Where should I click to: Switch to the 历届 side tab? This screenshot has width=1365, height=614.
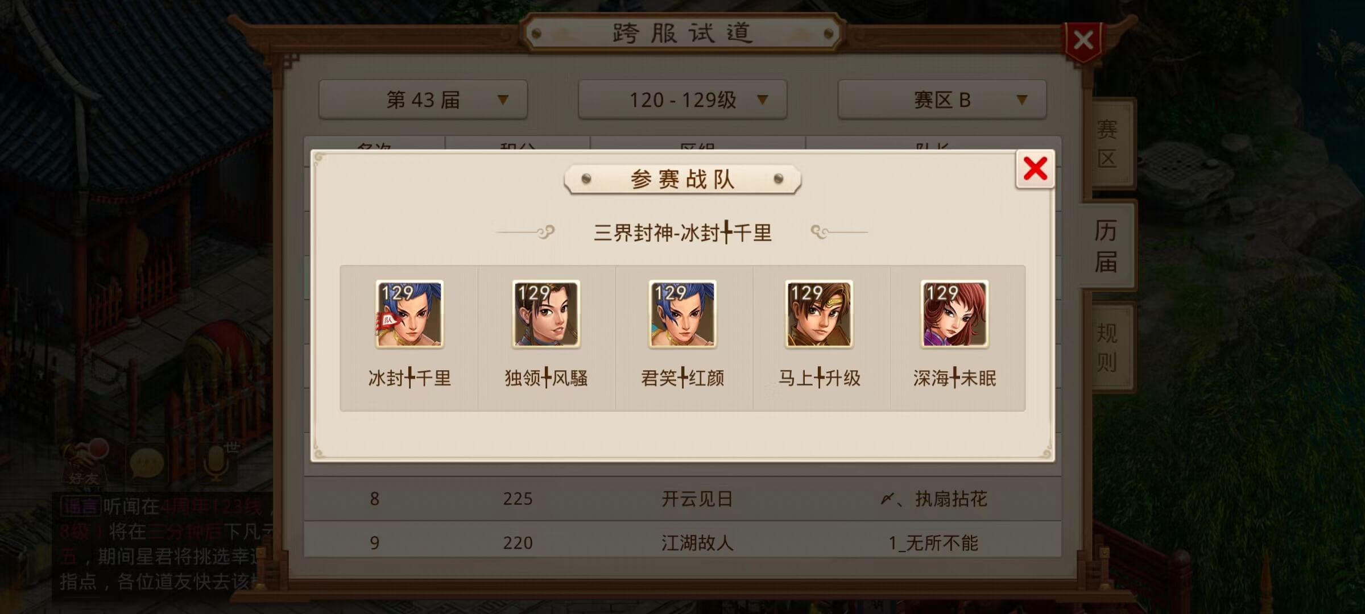[1106, 246]
